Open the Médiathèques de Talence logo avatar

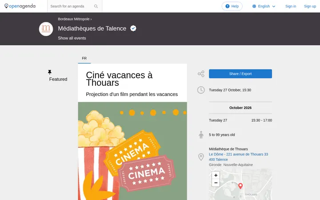(46, 29)
